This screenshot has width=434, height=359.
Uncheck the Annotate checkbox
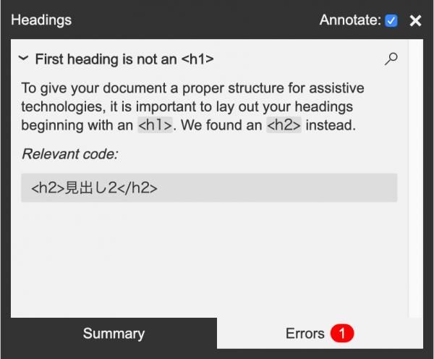(x=391, y=21)
